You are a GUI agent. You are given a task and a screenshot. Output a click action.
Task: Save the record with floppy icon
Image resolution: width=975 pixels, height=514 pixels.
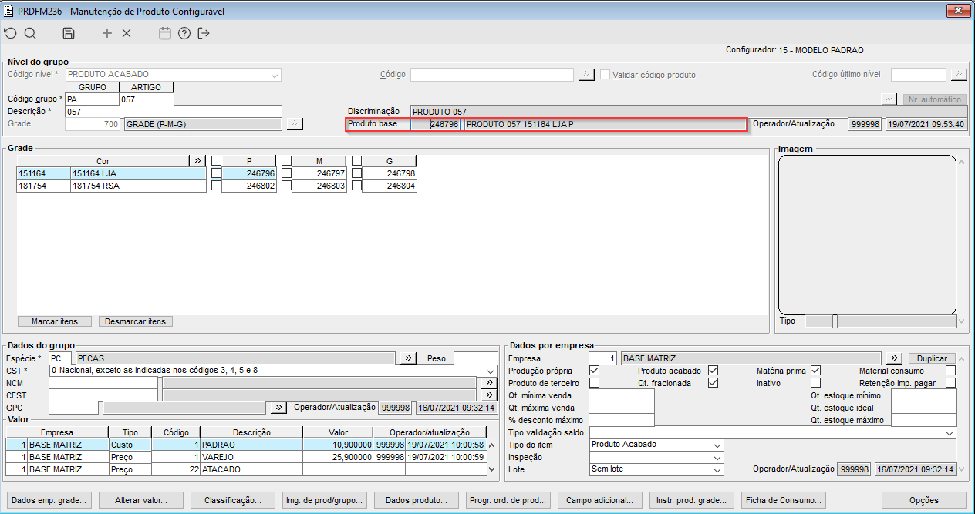point(69,33)
